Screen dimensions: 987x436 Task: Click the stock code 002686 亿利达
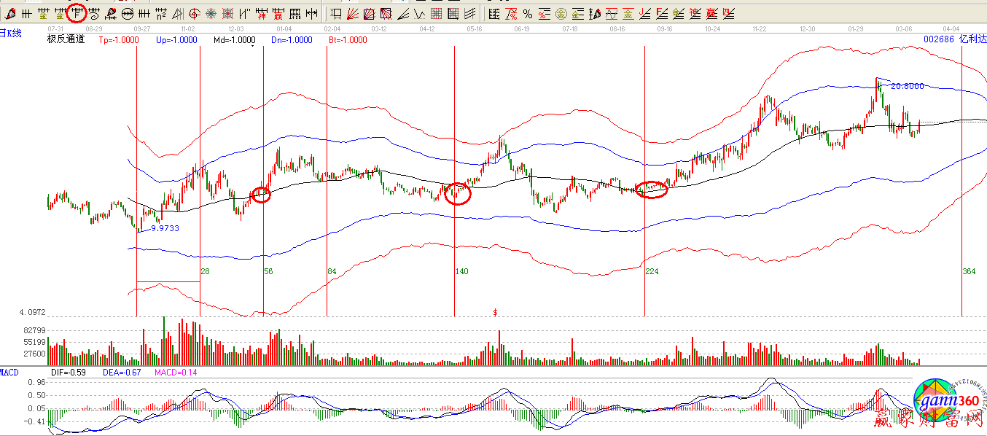[953, 40]
